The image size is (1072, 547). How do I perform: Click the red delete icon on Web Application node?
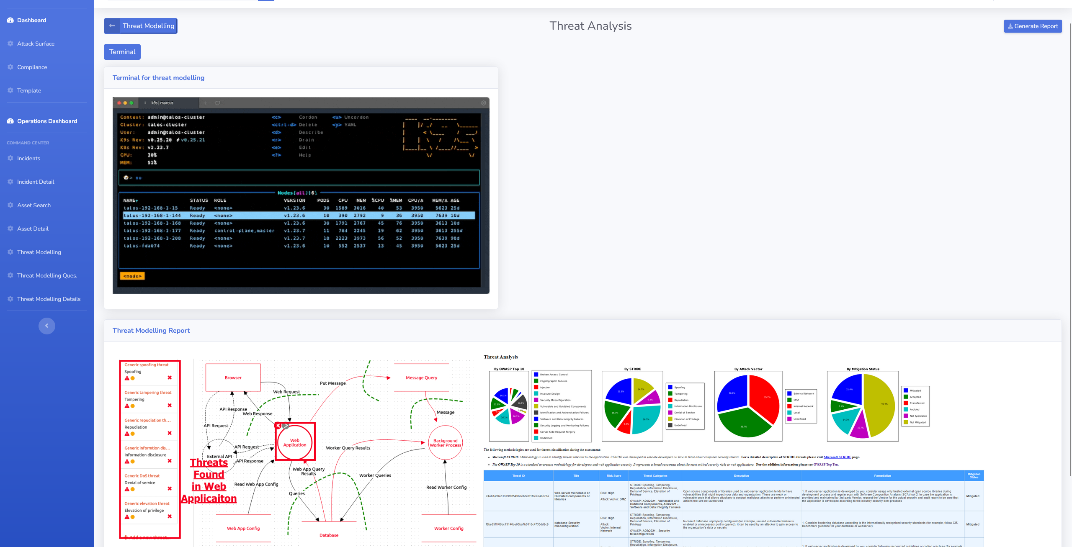click(x=278, y=426)
